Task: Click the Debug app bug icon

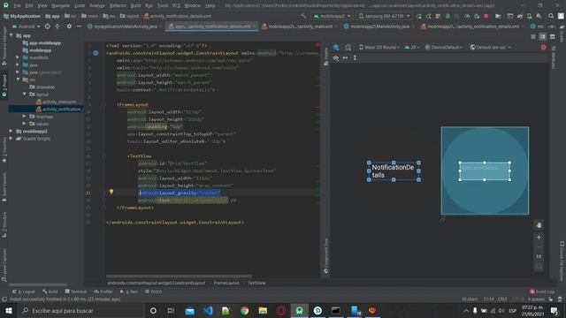Action: pyautogui.click(x=447, y=16)
